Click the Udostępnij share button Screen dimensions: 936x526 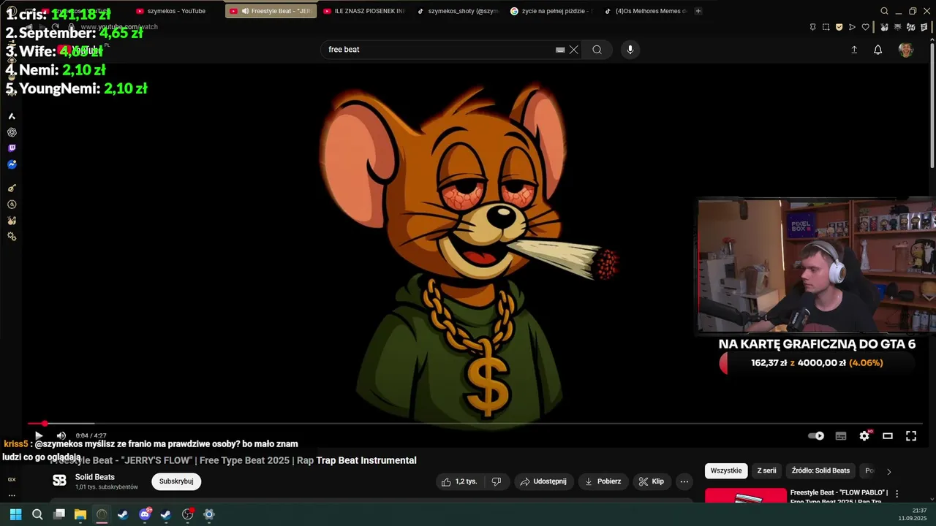coord(543,481)
